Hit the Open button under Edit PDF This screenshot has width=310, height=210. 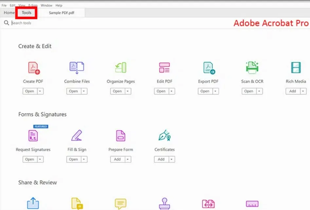pyautogui.click(x=161, y=91)
